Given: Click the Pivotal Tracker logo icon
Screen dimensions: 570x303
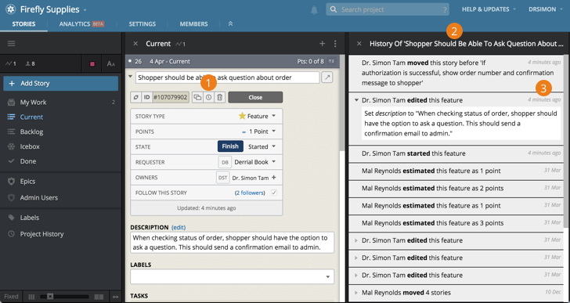Looking at the screenshot, I should (10, 9).
